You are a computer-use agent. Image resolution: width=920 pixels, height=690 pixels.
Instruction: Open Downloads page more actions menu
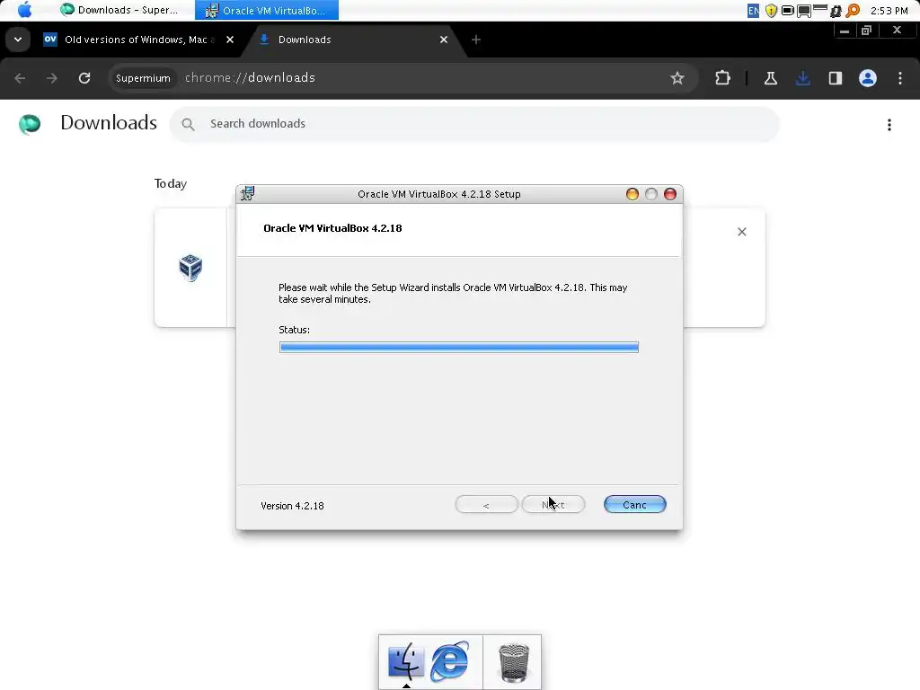point(889,124)
